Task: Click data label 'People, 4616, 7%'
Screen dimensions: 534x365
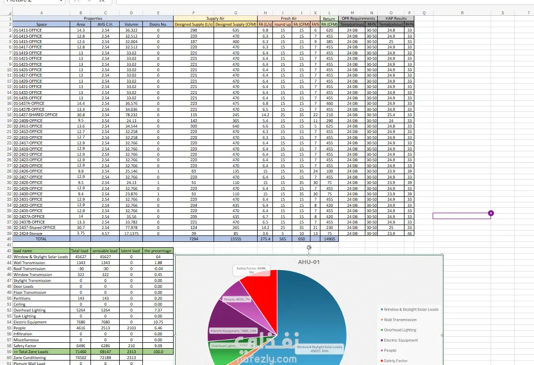Action: click(237, 299)
